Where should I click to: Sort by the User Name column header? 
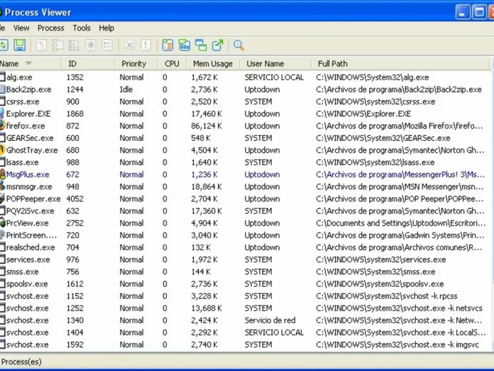pyautogui.click(x=275, y=64)
